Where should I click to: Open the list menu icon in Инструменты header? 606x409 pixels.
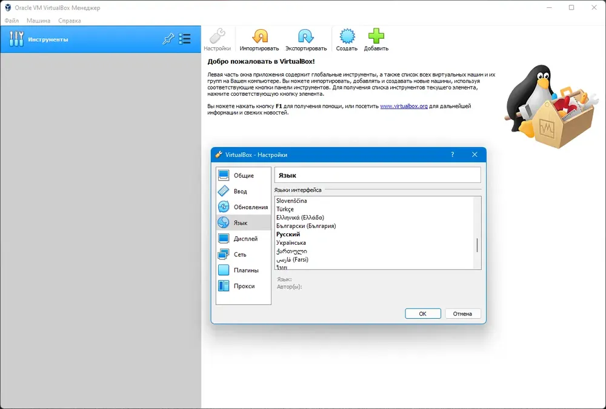coord(185,39)
